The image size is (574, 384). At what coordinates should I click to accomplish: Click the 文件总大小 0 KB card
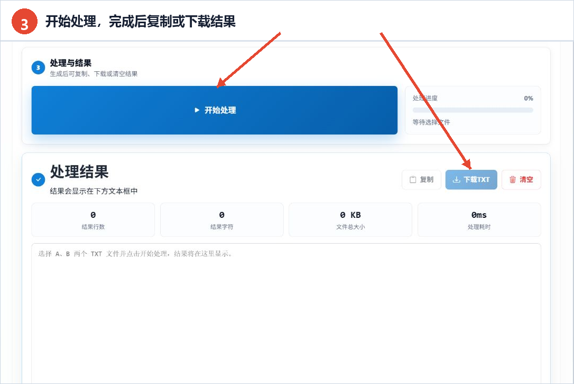click(350, 219)
